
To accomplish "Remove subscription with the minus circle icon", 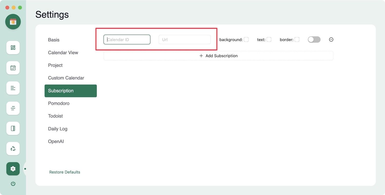I will coord(331,40).
